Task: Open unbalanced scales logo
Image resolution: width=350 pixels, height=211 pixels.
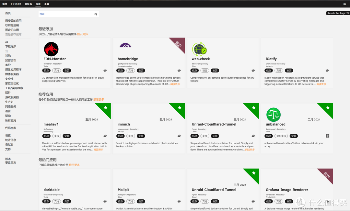Action: (274, 115)
